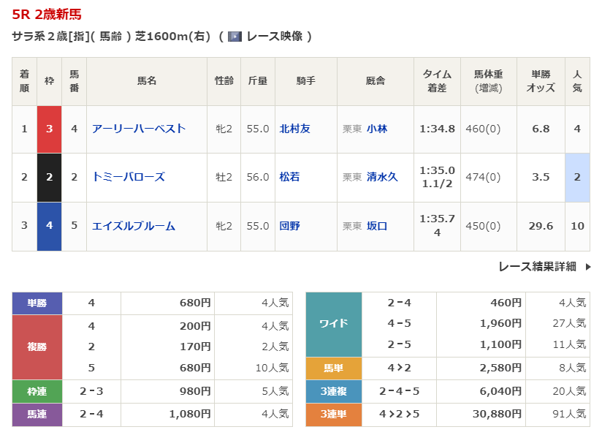This screenshot has width=602, height=435.
Task: Open jockey 北村友 profile
Action: pos(294,129)
